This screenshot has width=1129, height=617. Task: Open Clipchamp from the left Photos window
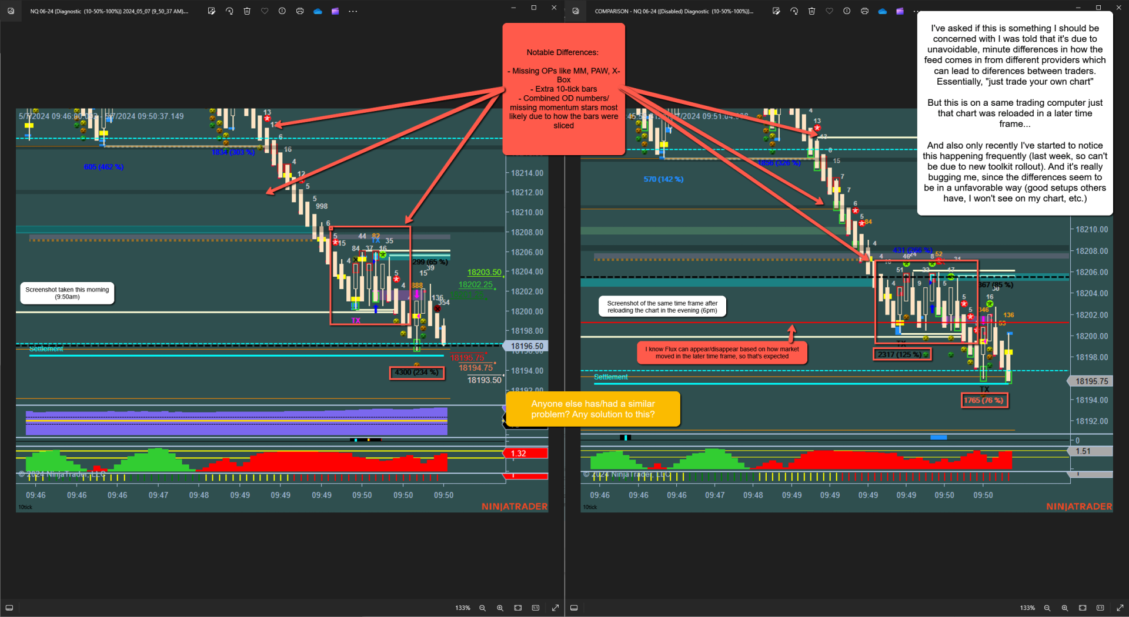point(335,11)
